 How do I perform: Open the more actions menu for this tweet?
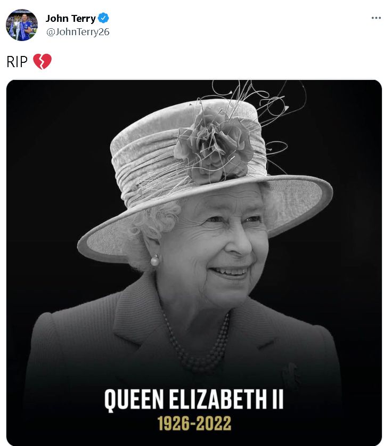[x=377, y=18]
